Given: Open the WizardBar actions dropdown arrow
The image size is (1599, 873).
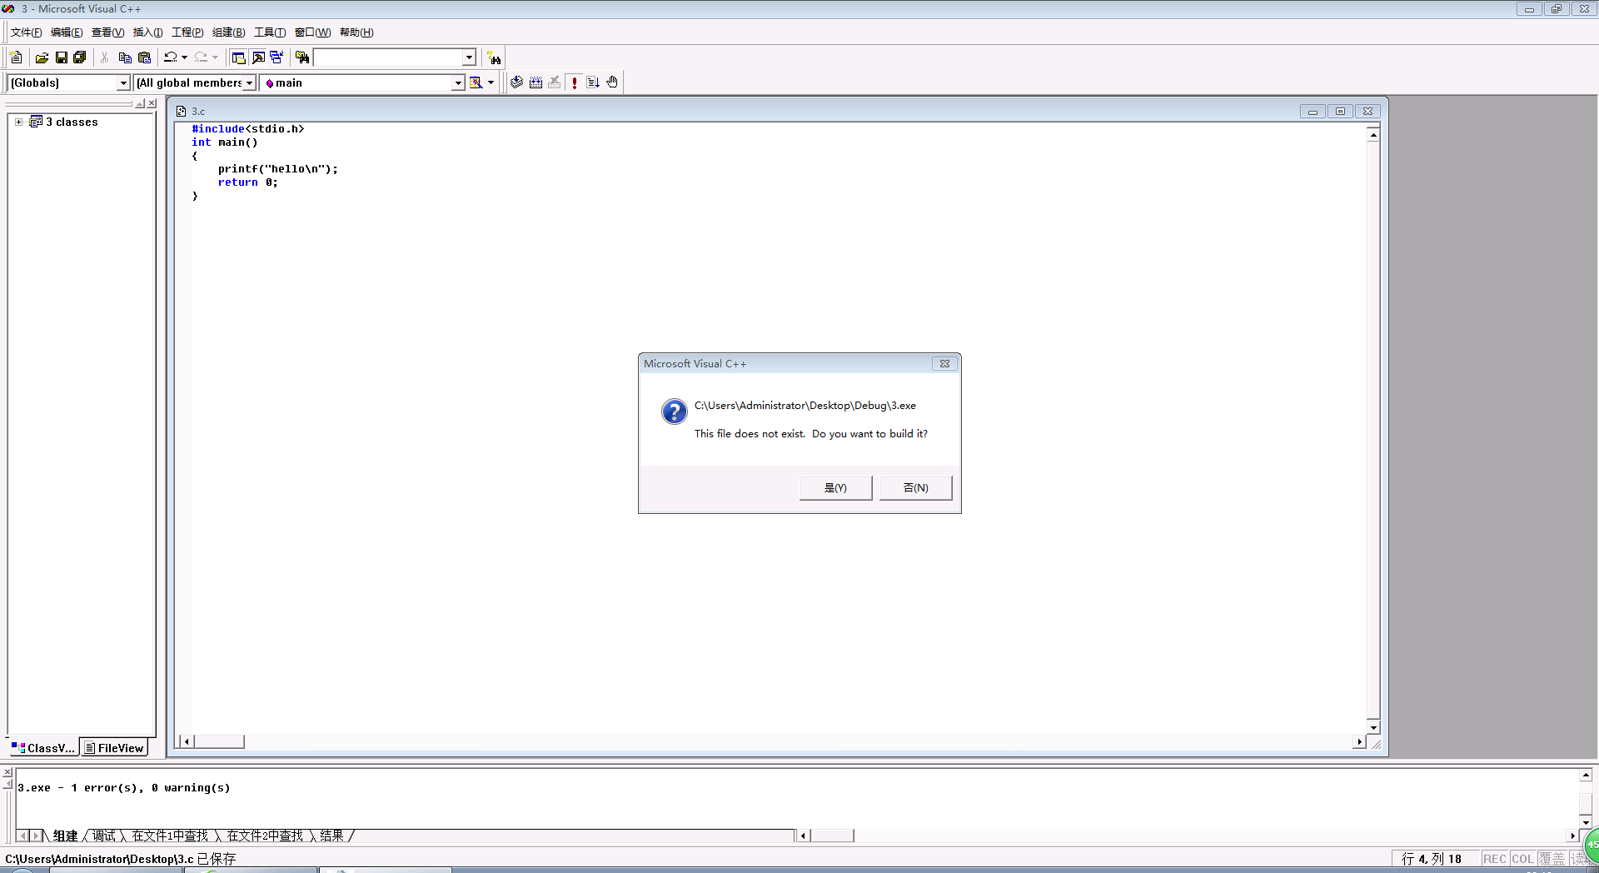Looking at the screenshot, I should (491, 82).
